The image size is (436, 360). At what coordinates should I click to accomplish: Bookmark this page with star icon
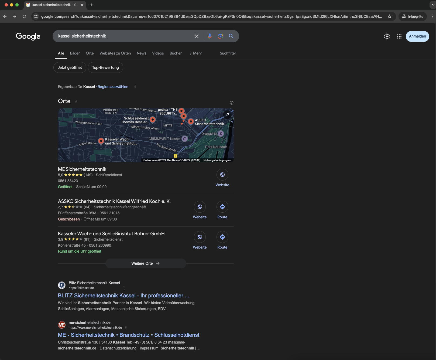[x=390, y=16]
